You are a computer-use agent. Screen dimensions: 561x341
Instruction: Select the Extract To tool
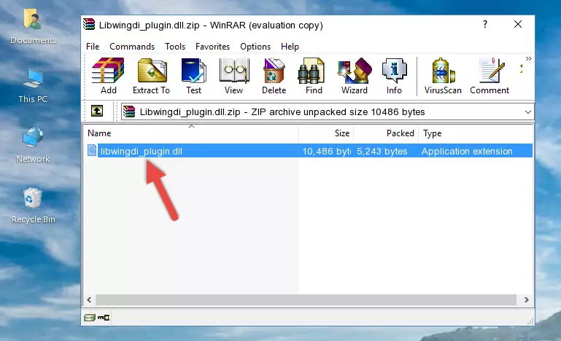pos(151,76)
